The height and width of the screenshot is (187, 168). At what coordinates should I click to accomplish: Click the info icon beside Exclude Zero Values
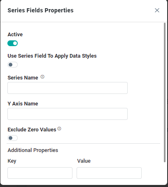59,129
